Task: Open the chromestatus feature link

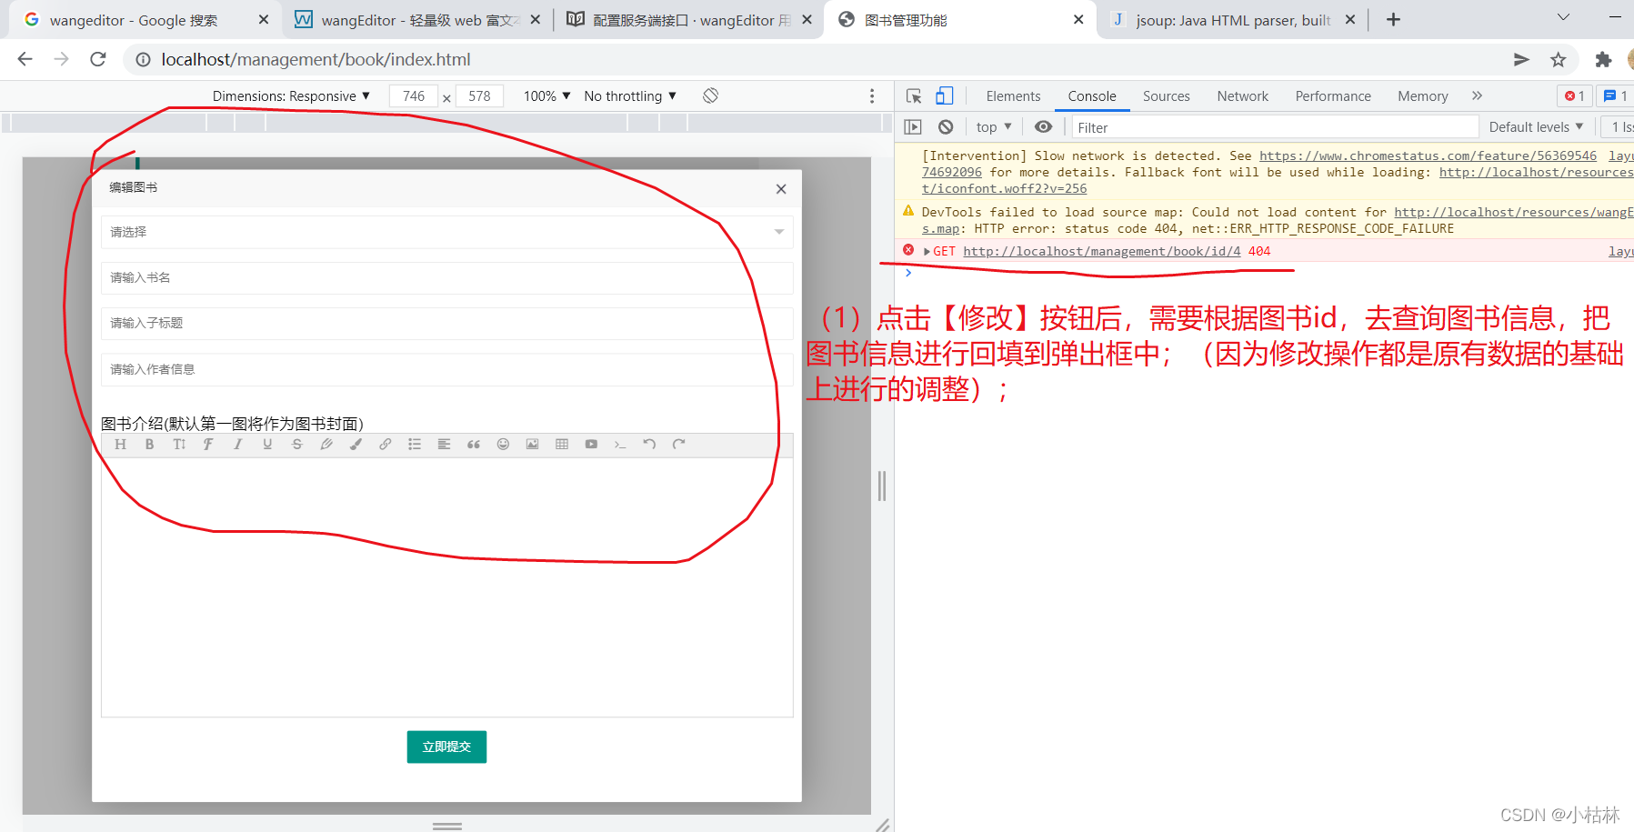Action: pos(1428,156)
